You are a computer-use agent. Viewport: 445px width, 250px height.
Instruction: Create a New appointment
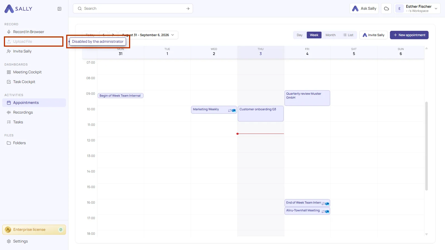(x=409, y=35)
